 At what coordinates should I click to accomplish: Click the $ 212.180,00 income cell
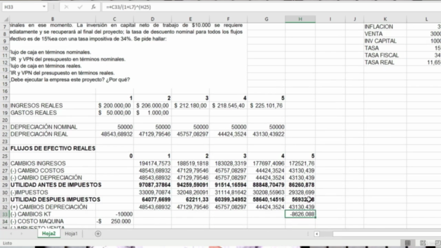pos(190,105)
